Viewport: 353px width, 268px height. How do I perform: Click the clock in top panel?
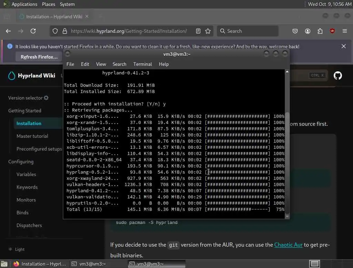click(330, 4)
